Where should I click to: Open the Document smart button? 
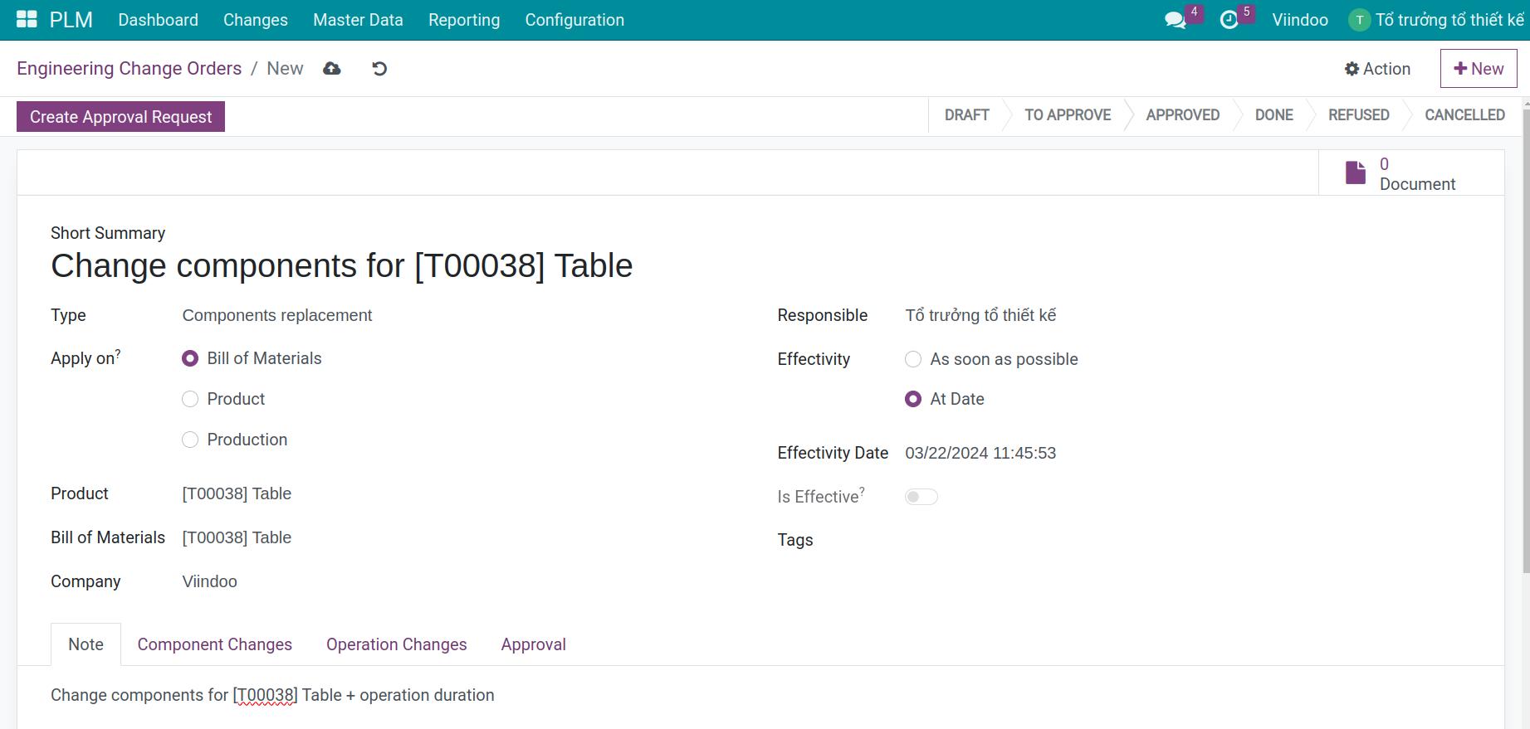1411,173
